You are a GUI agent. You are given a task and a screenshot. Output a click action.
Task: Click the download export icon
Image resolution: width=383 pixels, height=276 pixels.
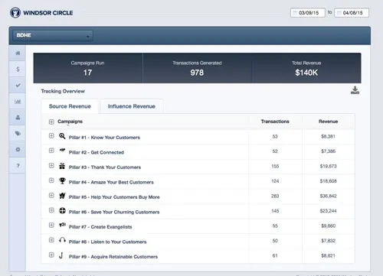355,90
